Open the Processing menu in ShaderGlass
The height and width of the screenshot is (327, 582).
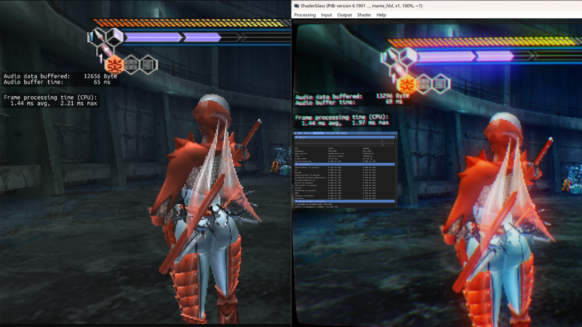click(305, 15)
